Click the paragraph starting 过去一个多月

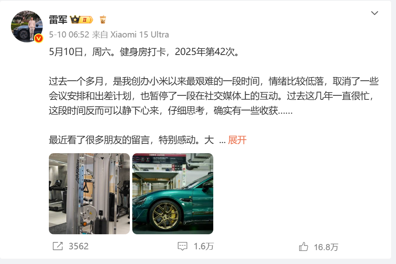[x=214, y=96]
